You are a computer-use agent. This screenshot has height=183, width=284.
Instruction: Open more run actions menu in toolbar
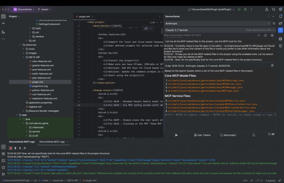[x=251, y=9]
